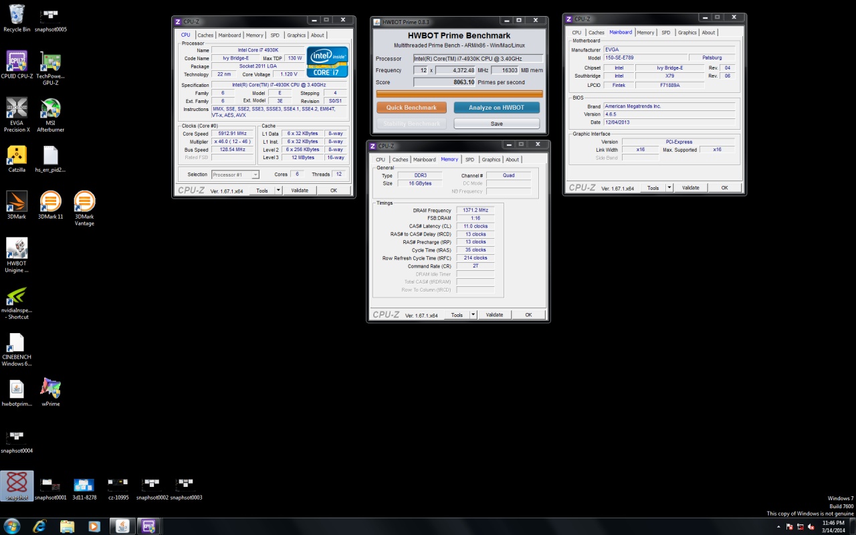Open TechPowerUp GPU-Z desktop shortcut
Screen dimensions: 856x535
pos(50,62)
